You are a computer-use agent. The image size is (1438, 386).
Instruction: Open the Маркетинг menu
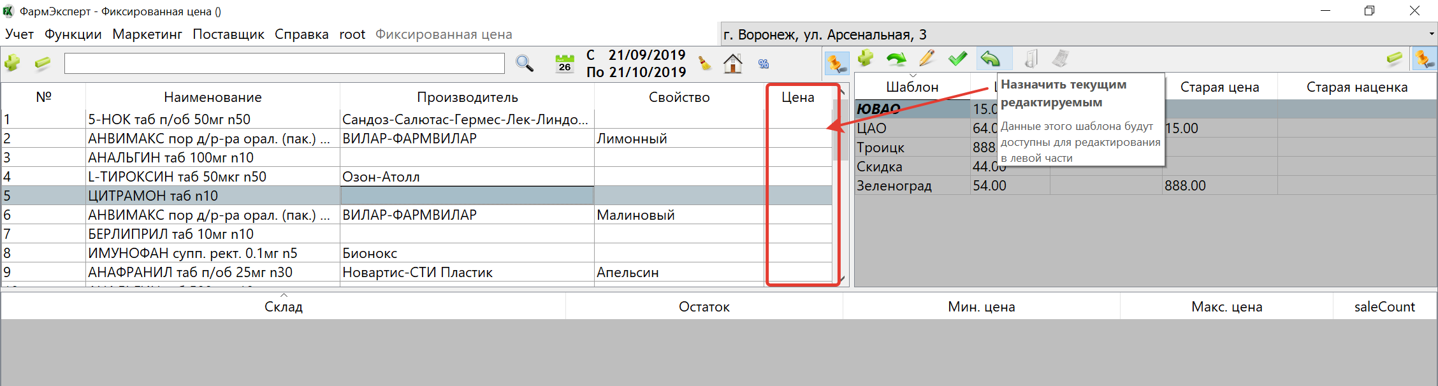point(147,34)
